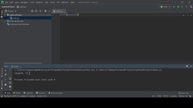193x108 pixels.
Task: Open the Terminal tool window
Action: point(40,93)
